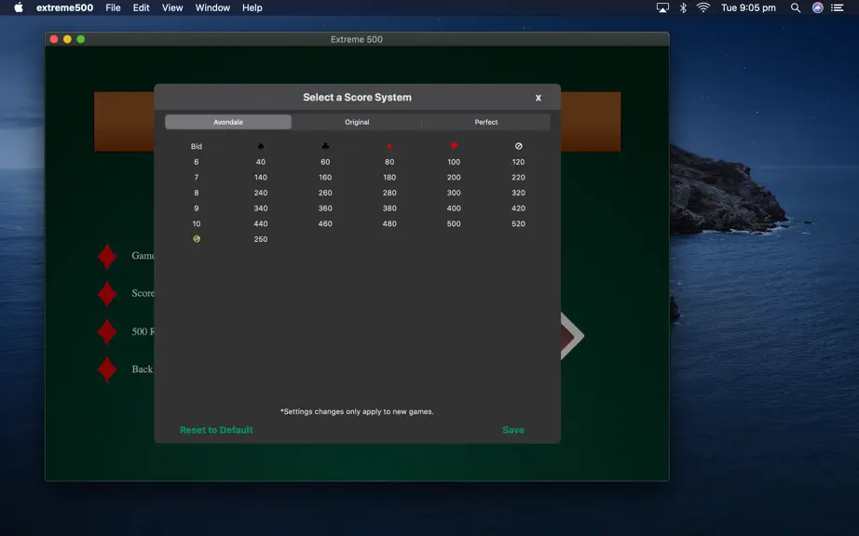This screenshot has height=536, width=859.
Task: Open the Apple menu
Action: (x=19, y=7)
